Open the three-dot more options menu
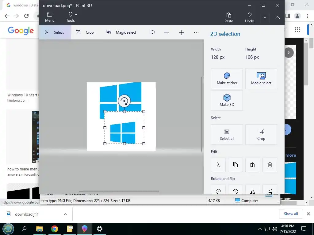314x235 pixels. (196, 32)
